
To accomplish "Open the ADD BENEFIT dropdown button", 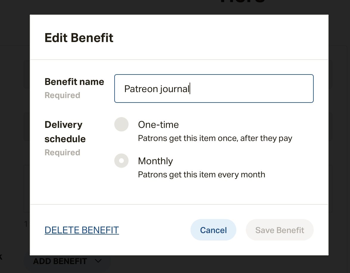I will pyautogui.click(x=67, y=261).
